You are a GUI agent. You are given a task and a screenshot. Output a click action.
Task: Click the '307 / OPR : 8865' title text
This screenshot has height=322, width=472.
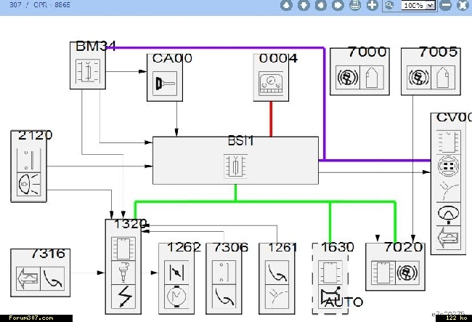[40, 4]
